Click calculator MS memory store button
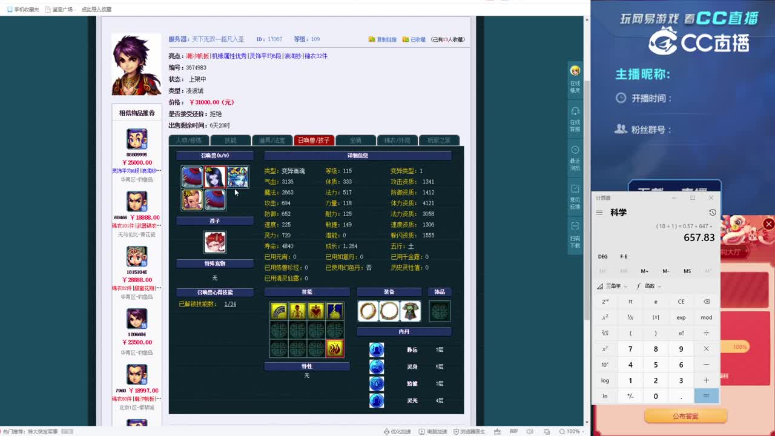 (687, 271)
